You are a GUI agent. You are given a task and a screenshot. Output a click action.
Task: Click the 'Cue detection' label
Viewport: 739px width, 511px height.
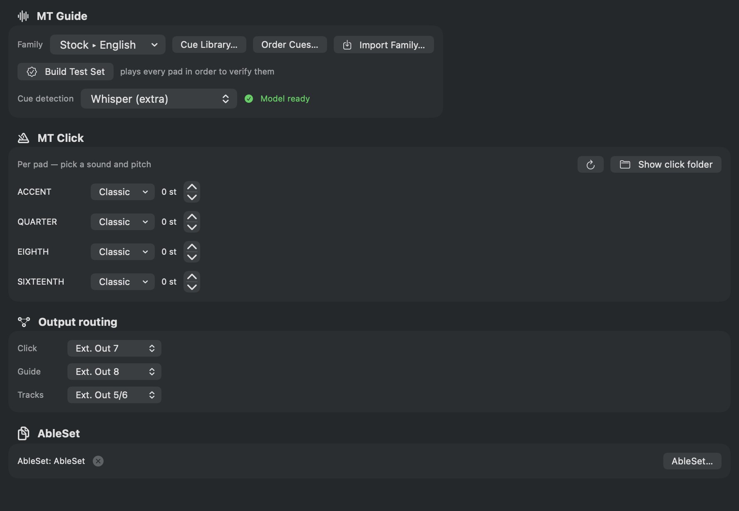(45, 99)
